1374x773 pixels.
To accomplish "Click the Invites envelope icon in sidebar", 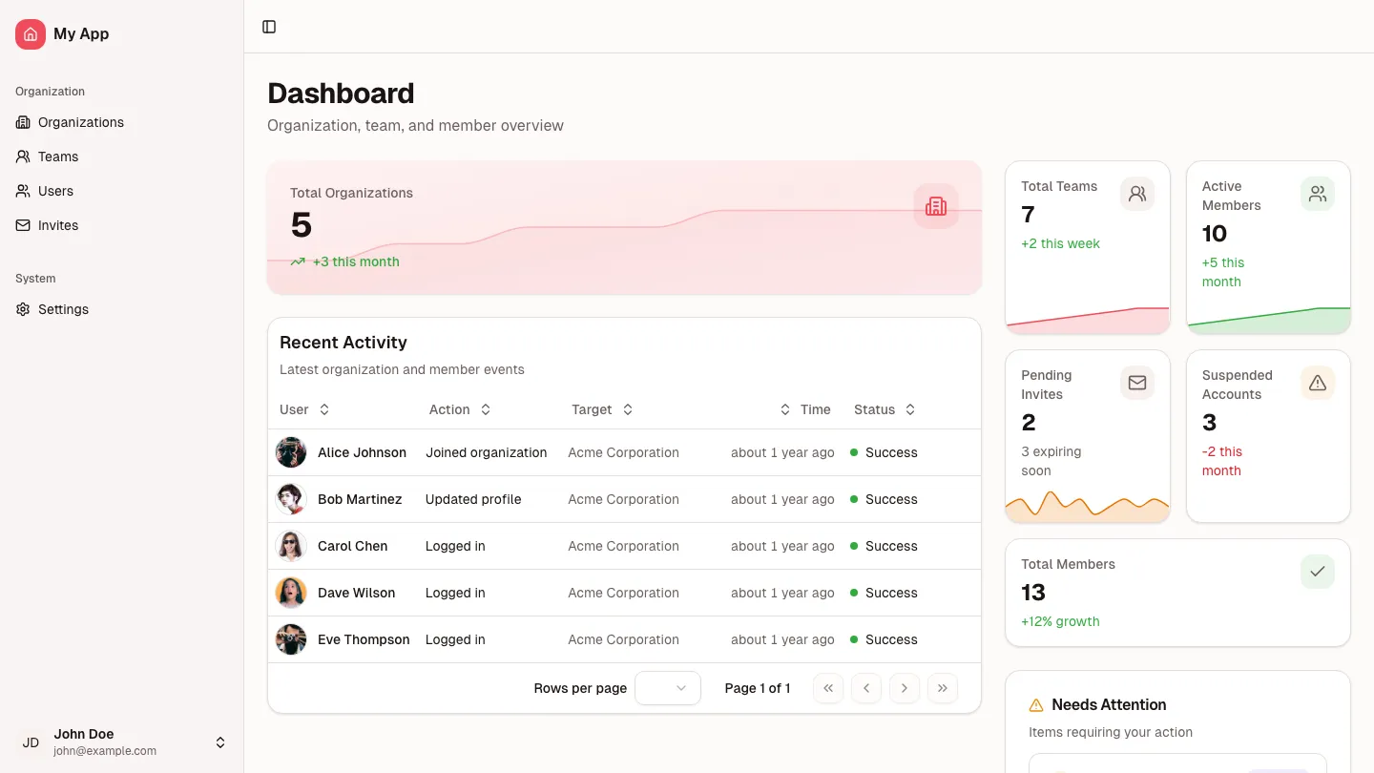I will point(22,225).
